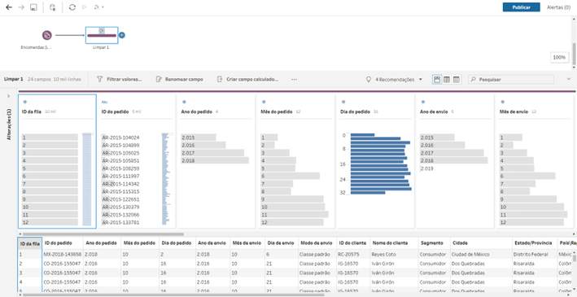Click the annotation icon on Limpar 1
The height and width of the screenshot is (297, 577).
coord(102,31)
